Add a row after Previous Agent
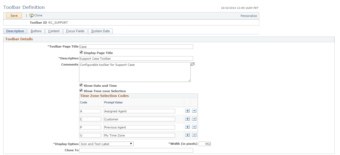 [x=187, y=127]
